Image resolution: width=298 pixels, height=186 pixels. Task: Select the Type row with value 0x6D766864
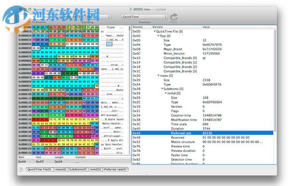click(203, 102)
